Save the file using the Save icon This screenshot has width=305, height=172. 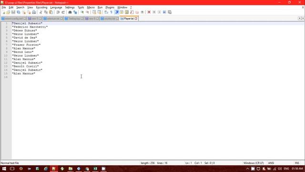click(x=13, y=12)
